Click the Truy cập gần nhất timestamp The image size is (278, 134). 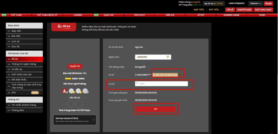(146, 100)
